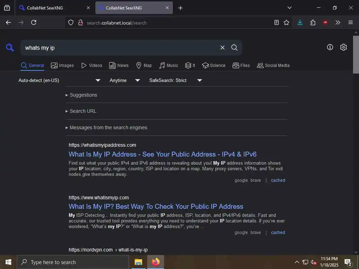Open Windows Start menu
359x269 pixels.
8,262
